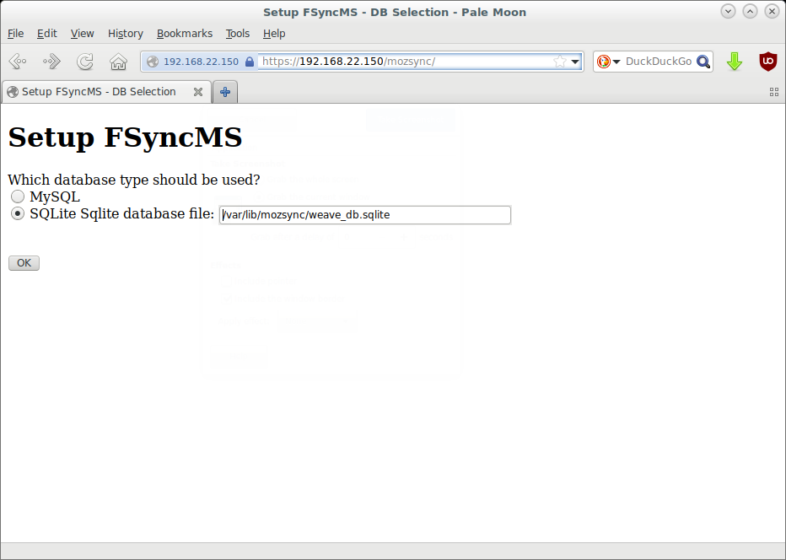Click the Setup FSyncMS heading
Image resolution: width=786 pixels, height=560 pixels.
click(125, 137)
